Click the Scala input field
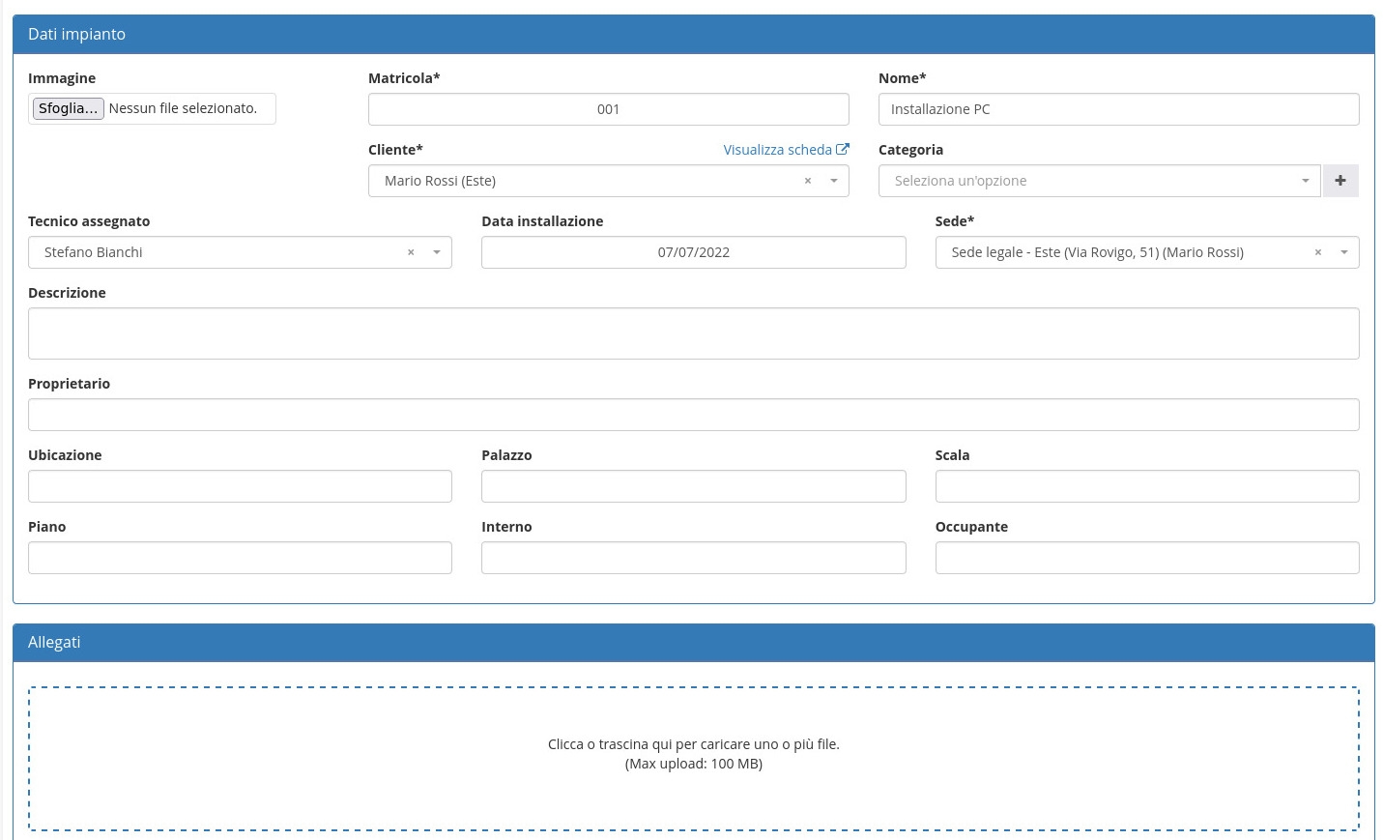The height and width of the screenshot is (840, 1383). 1146,486
